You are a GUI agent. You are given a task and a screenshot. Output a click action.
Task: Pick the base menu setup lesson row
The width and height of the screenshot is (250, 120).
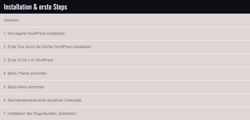[125, 87]
